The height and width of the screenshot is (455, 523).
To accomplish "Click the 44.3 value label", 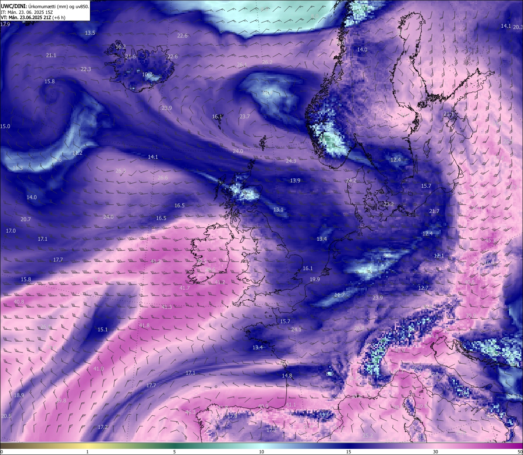I will tap(190, 412).
